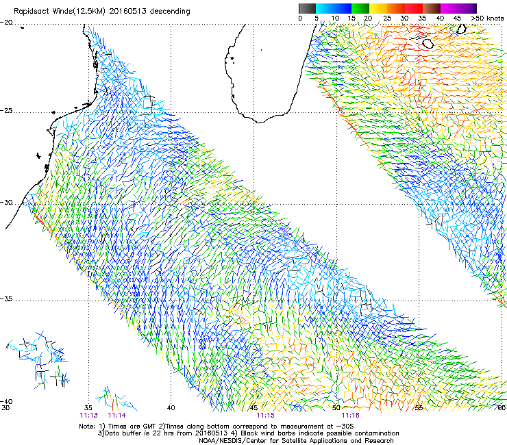Click the red 30-35 knots legend segment
Image resolution: width=507 pixels, height=445 pixels.
point(414,8)
